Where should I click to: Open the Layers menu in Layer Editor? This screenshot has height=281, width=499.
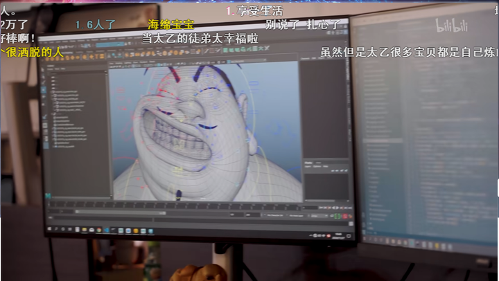point(308,166)
